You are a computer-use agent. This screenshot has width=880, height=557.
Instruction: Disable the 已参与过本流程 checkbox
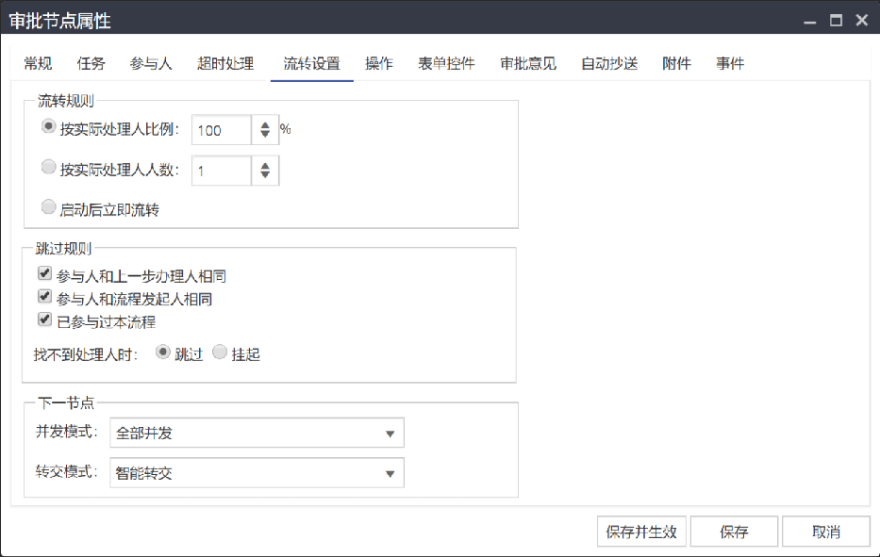(43, 319)
